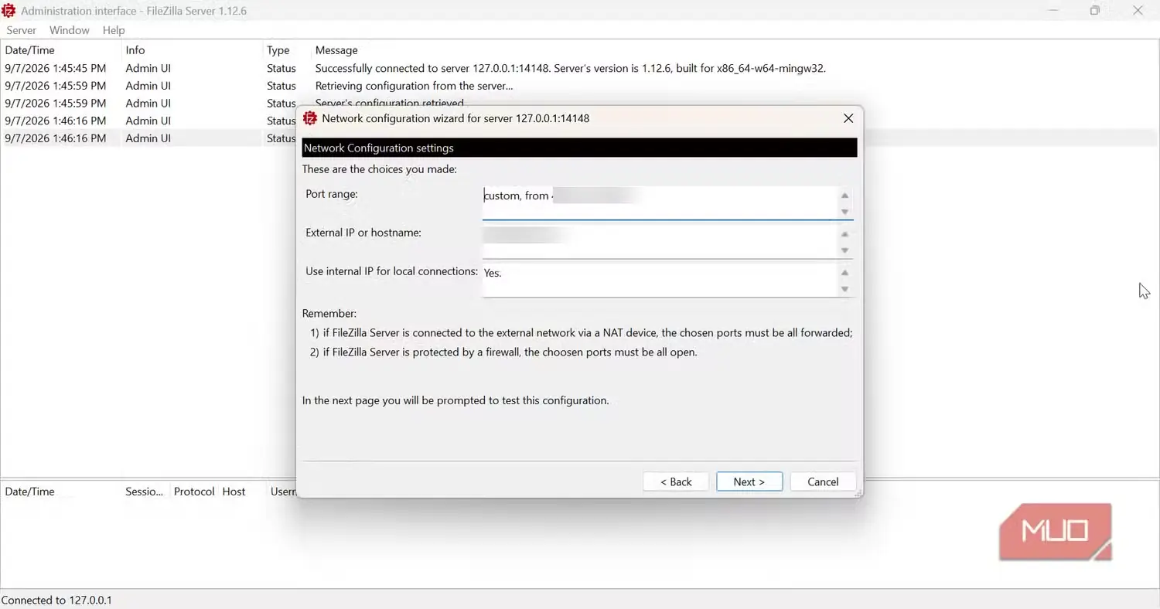
Task: Click the 'Network Configuration settings' heading bar
Action: [579, 148]
